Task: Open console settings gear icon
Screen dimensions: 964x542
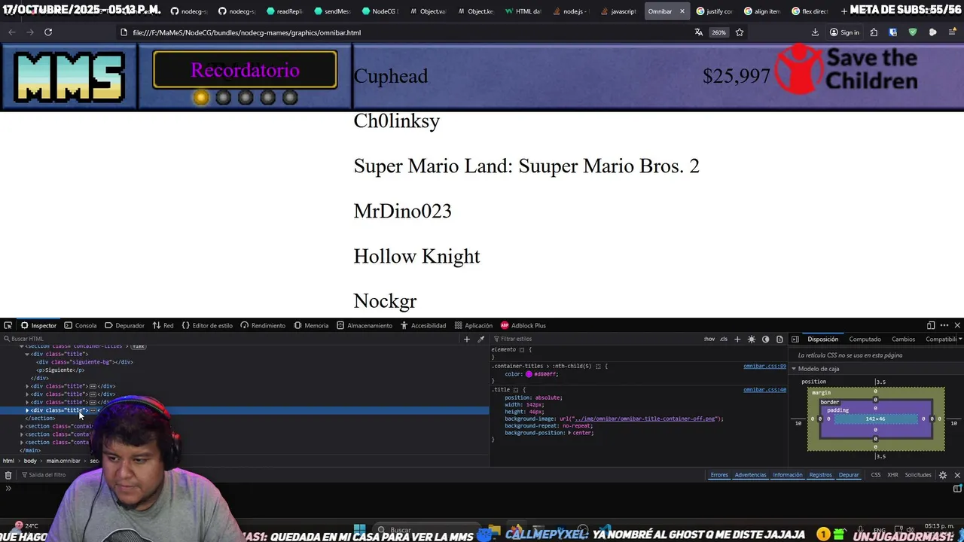Action: click(x=942, y=475)
